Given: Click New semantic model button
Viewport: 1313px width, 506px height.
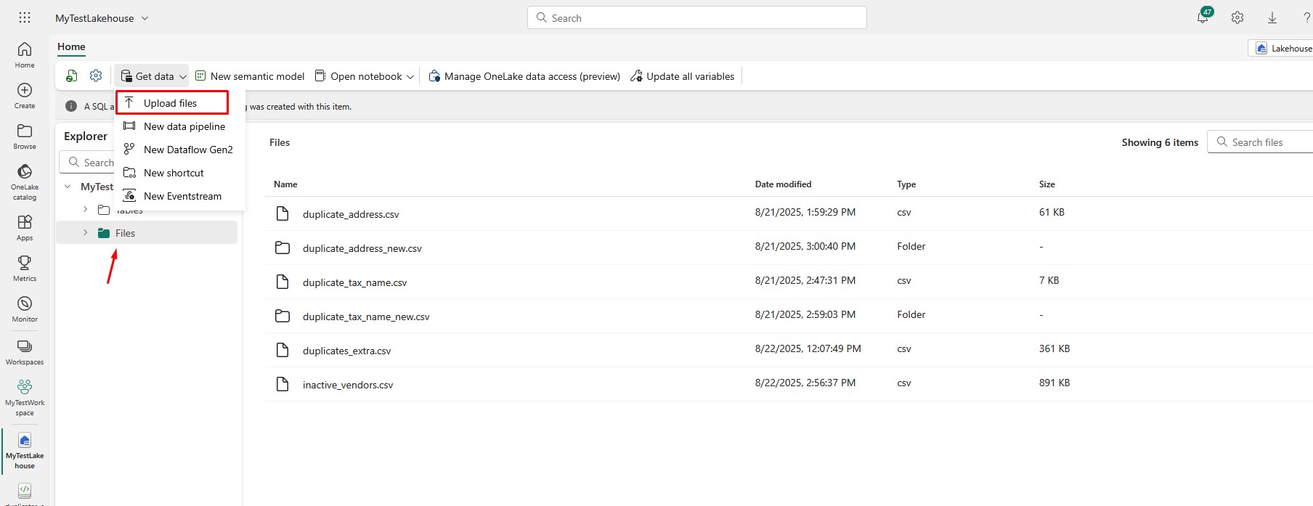Looking at the screenshot, I should coord(250,76).
